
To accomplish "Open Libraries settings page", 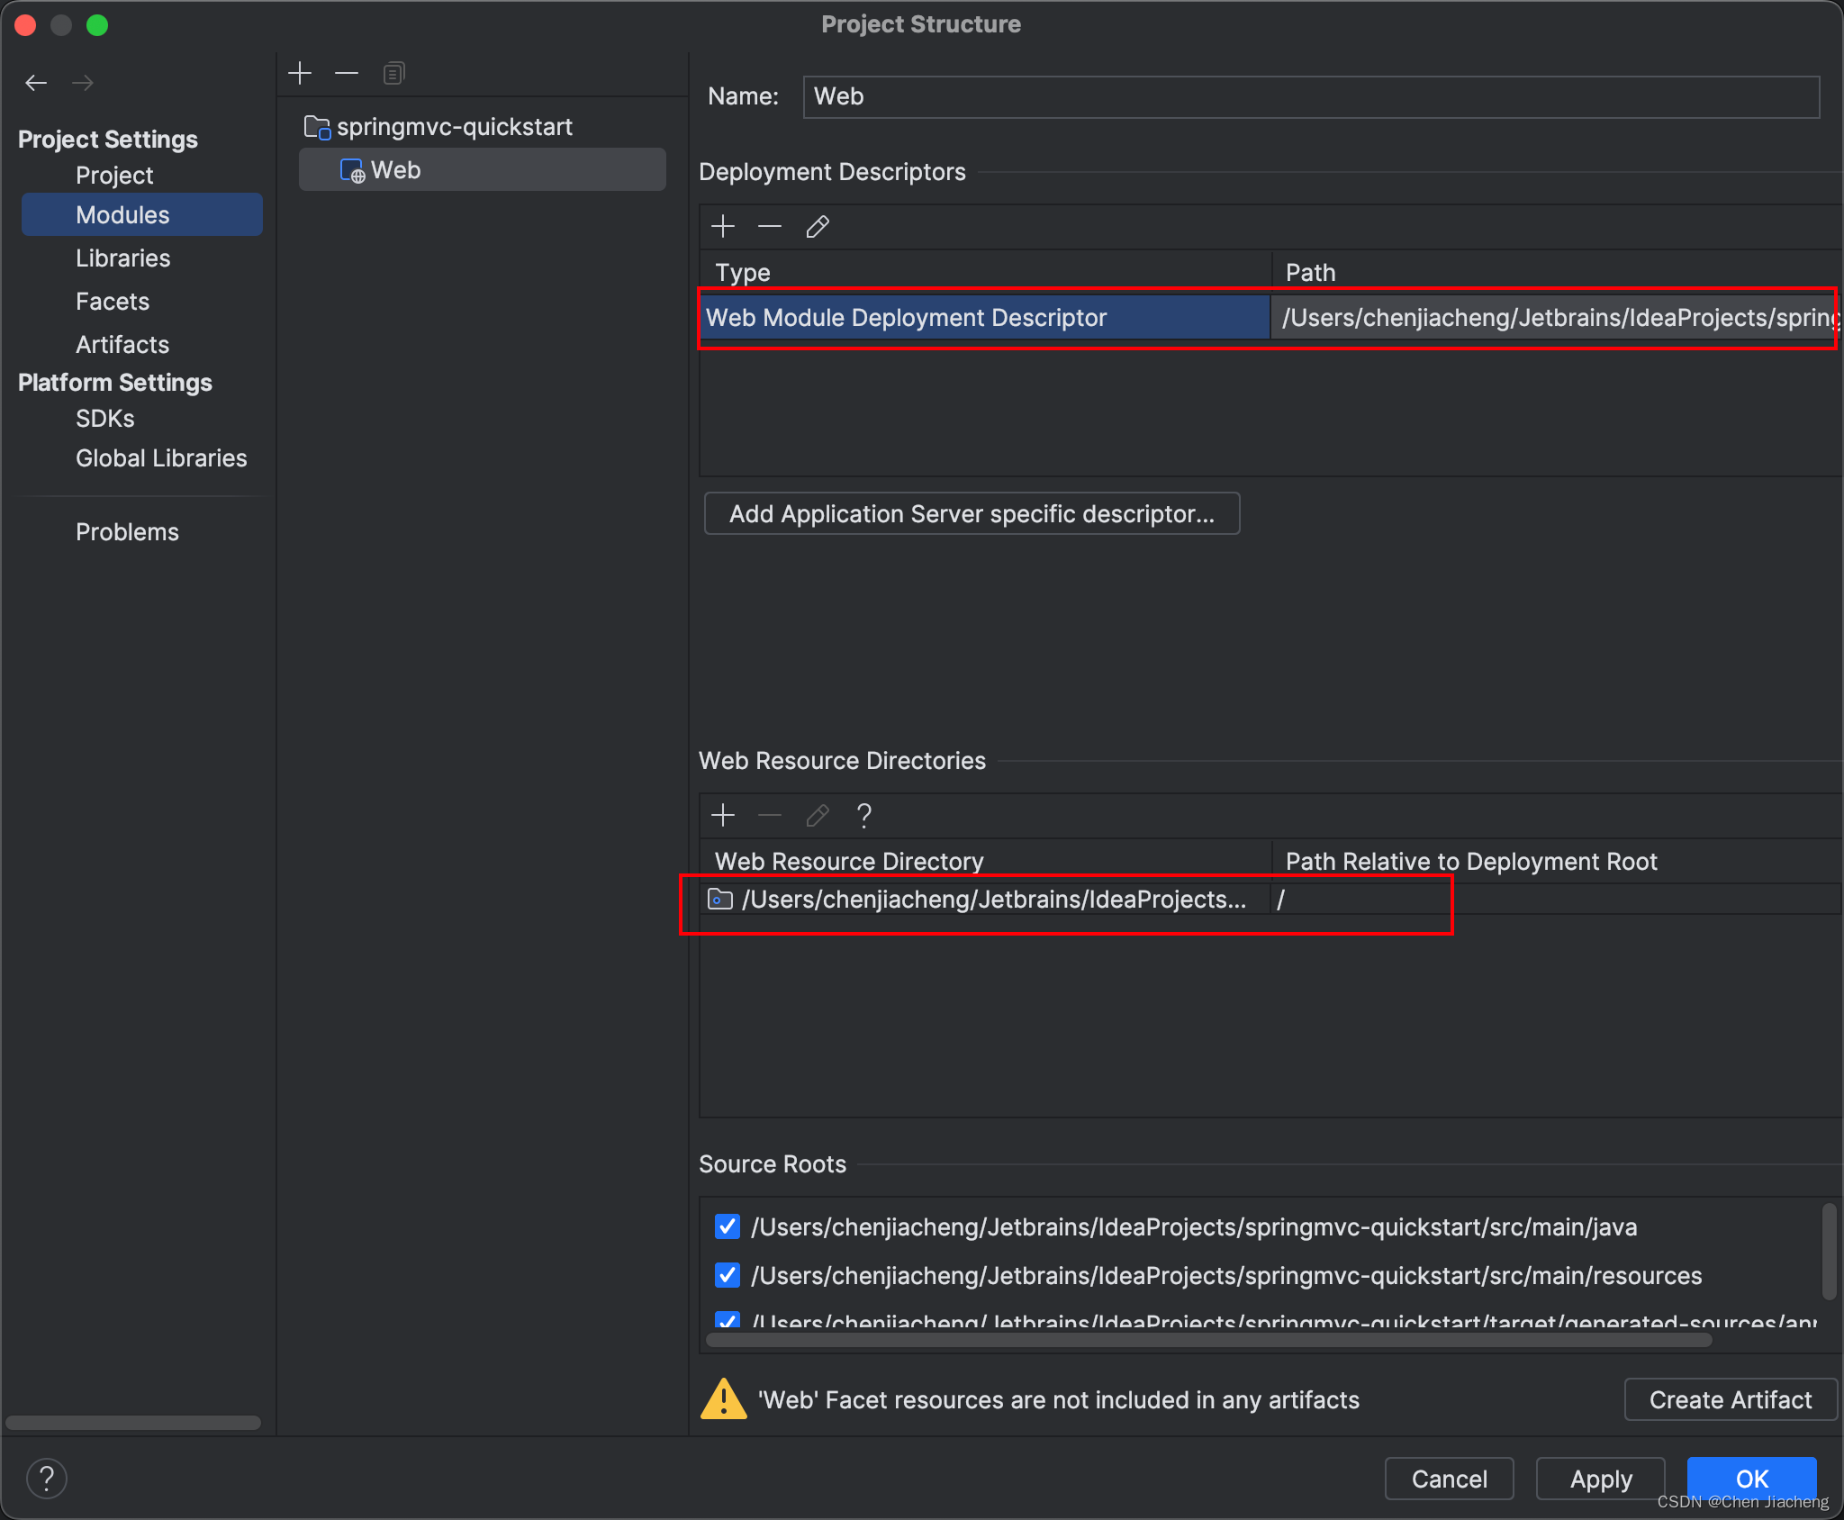I will [x=123, y=258].
